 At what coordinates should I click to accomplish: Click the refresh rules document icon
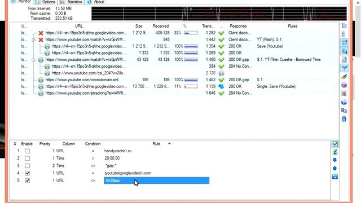point(335,152)
